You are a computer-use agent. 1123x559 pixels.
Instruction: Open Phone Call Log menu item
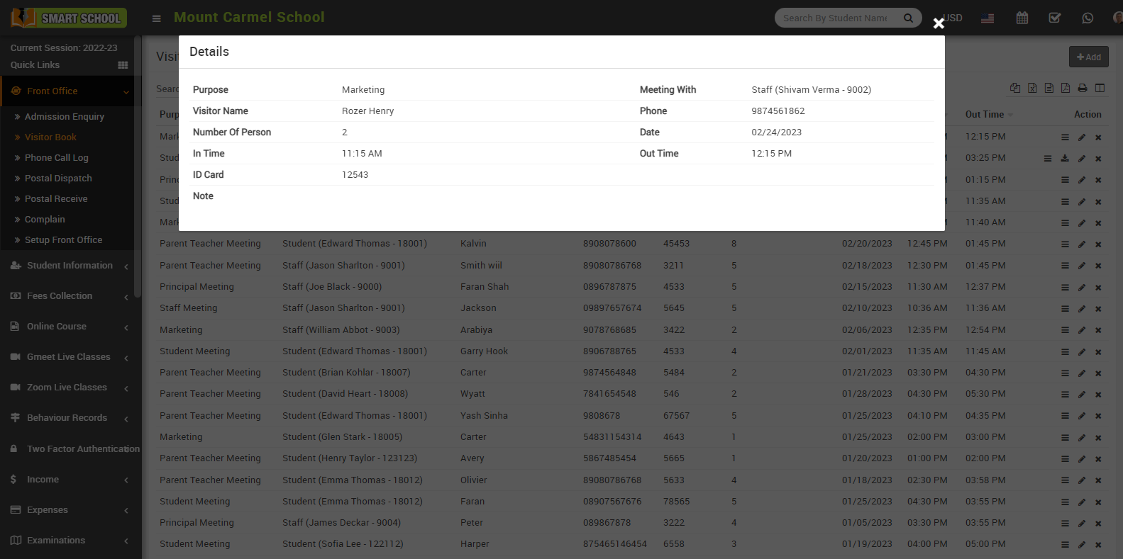click(57, 158)
